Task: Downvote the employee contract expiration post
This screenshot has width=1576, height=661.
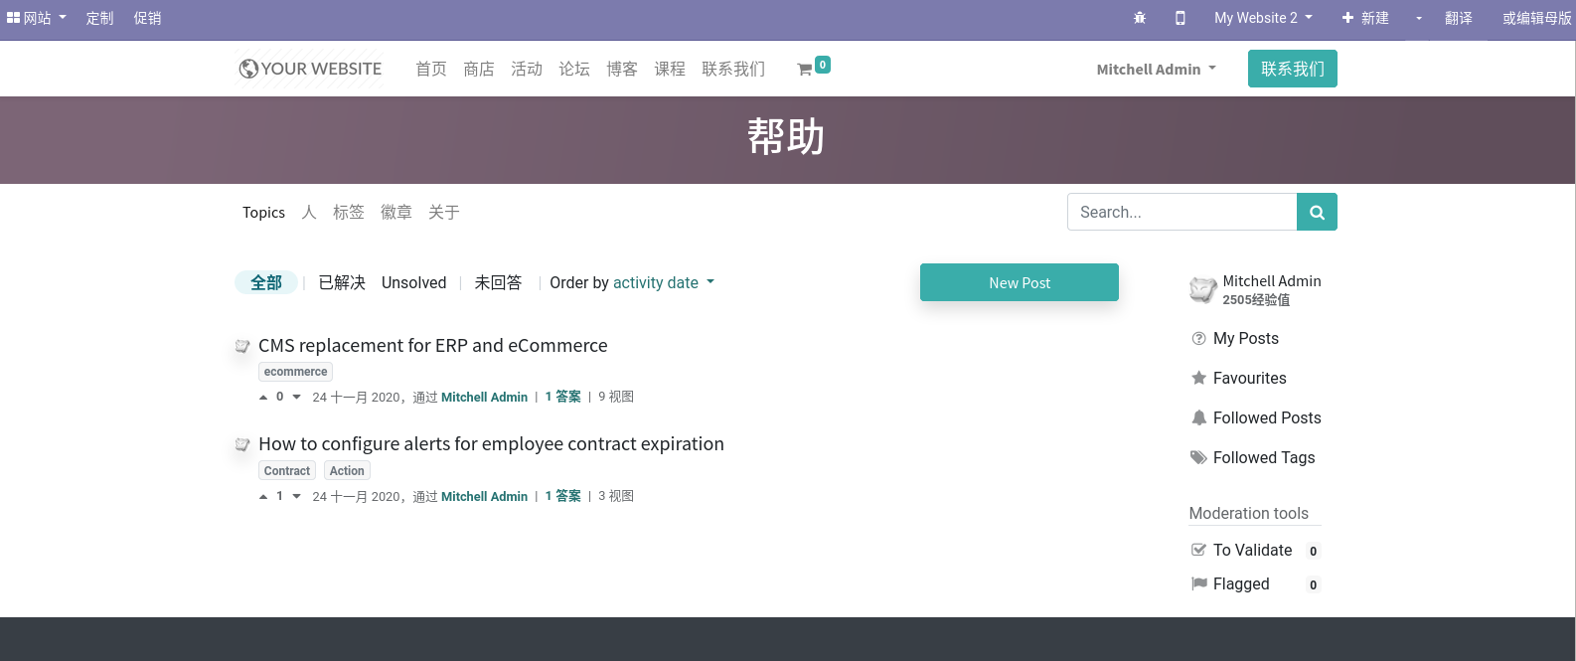Action: click(296, 497)
